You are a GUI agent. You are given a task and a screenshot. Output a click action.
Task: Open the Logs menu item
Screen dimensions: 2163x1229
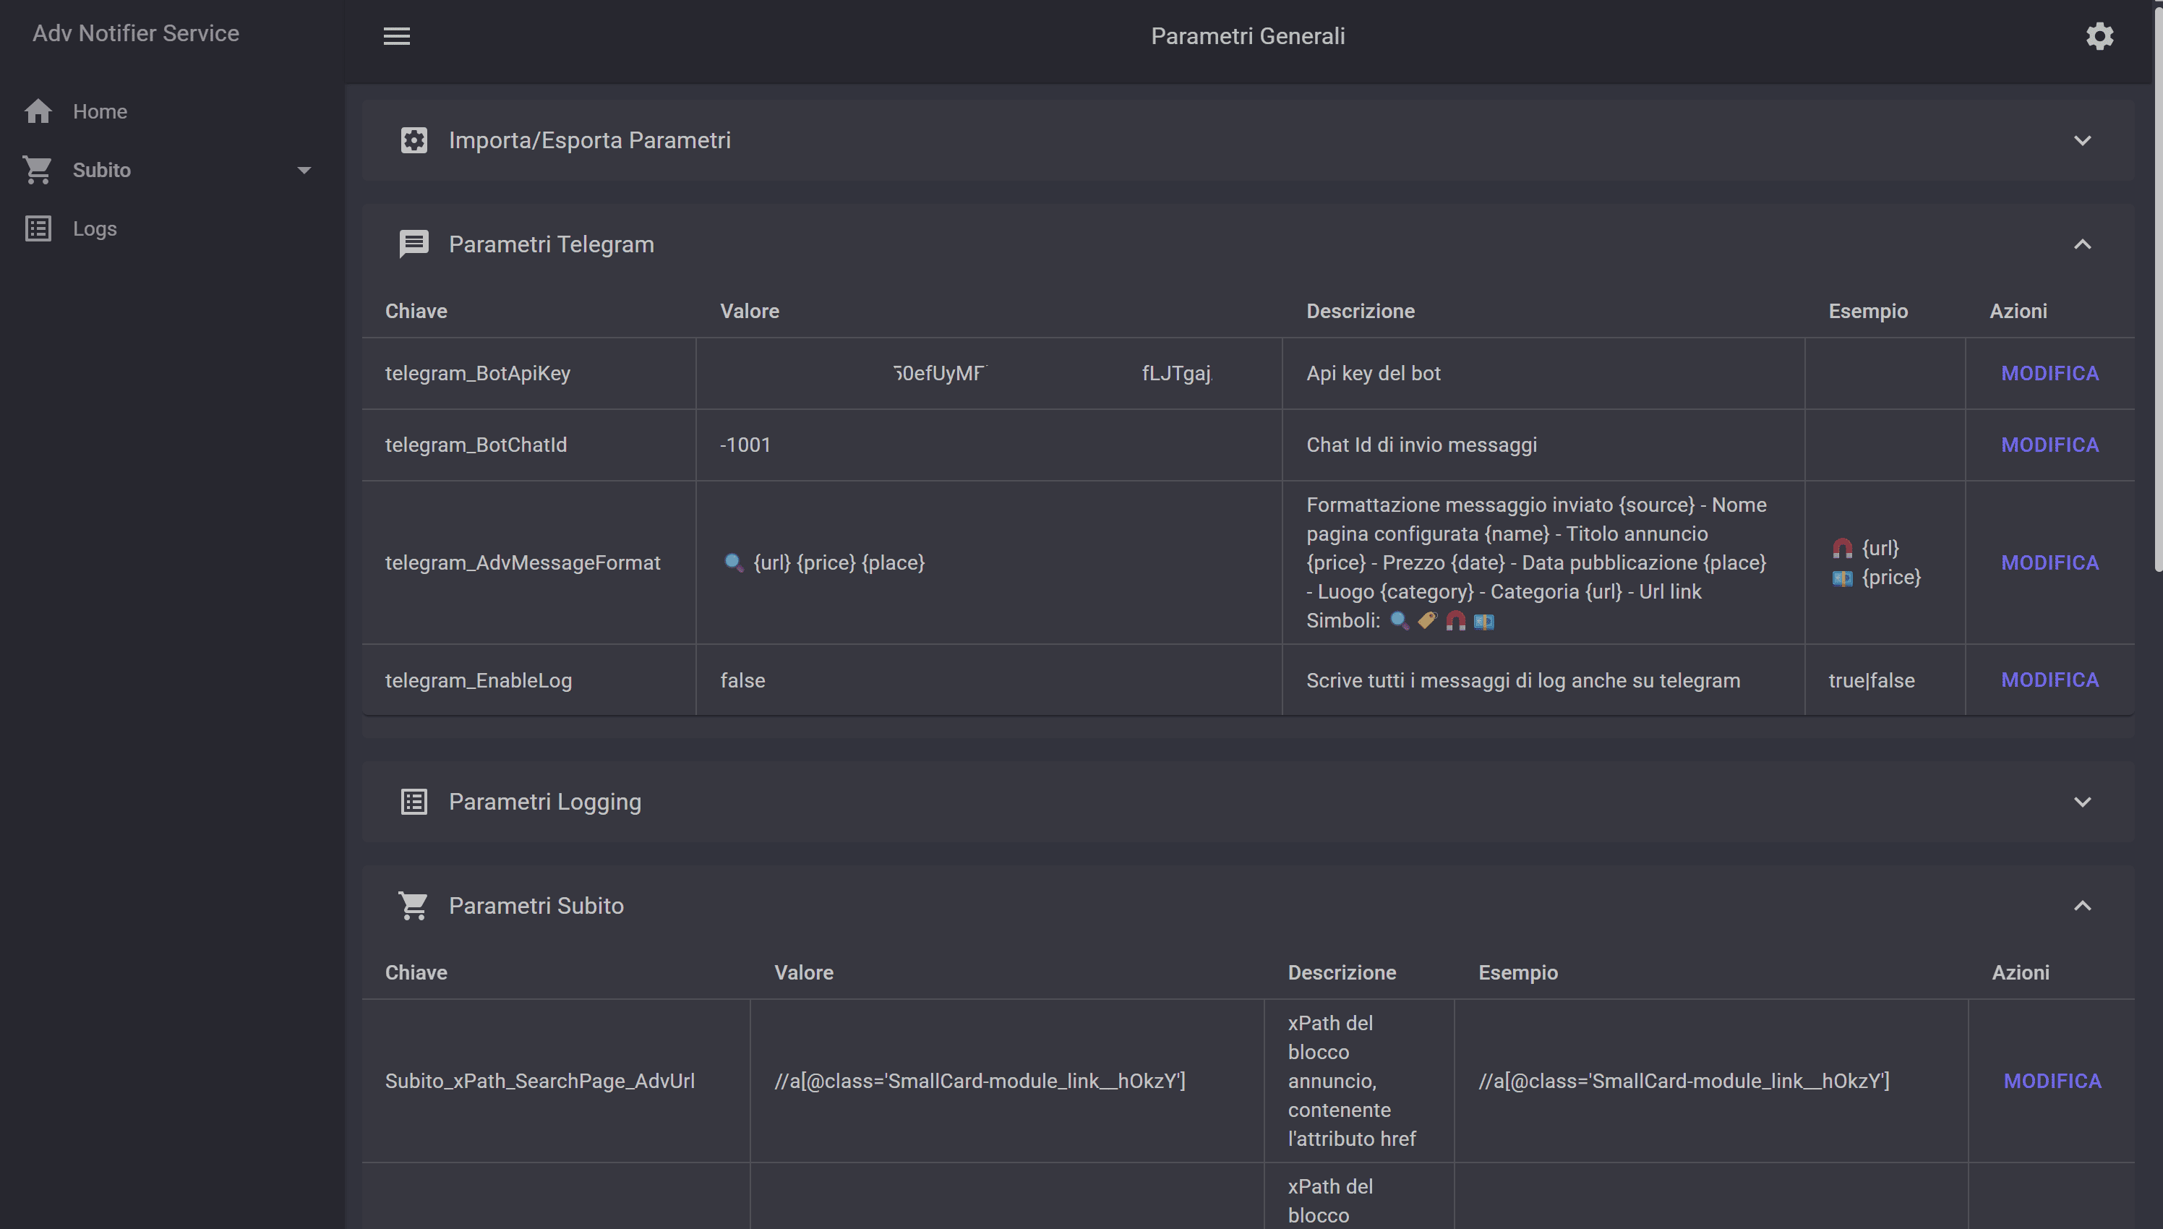[x=95, y=228]
